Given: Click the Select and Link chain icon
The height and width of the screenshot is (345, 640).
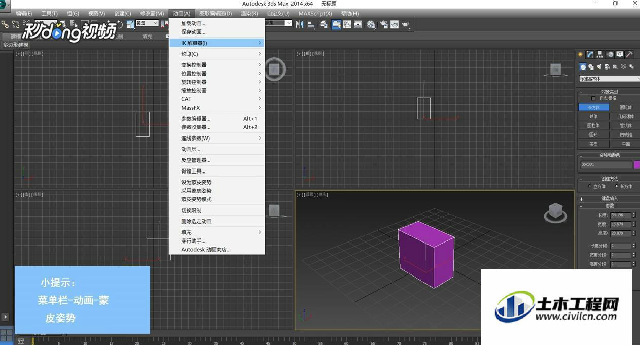Looking at the screenshot, I should [x=5, y=24].
